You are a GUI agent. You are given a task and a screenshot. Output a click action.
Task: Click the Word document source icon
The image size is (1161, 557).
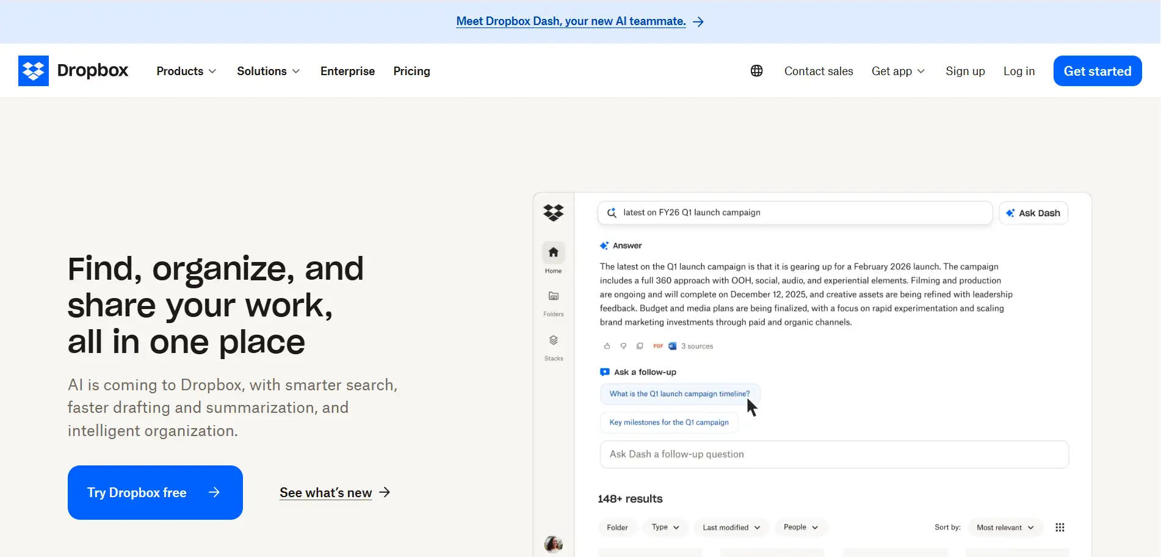[x=672, y=346]
